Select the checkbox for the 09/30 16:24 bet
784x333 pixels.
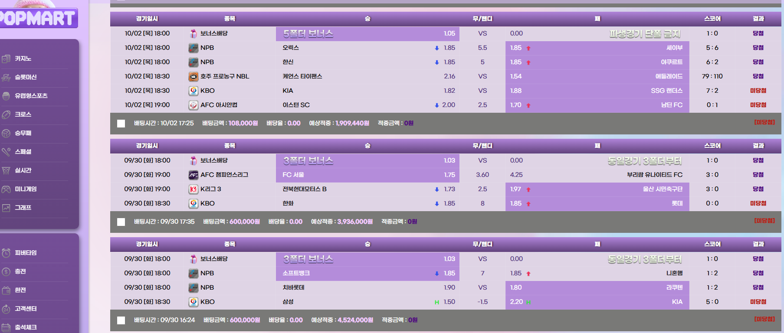(121, 320)
